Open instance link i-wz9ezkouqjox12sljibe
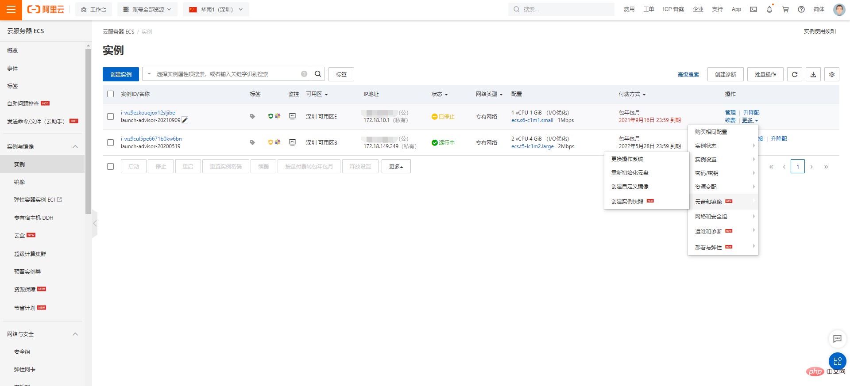 coord(148,113)
